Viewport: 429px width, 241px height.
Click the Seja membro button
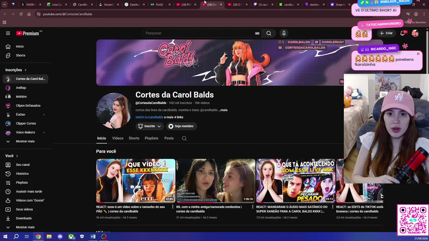[181, 126]
